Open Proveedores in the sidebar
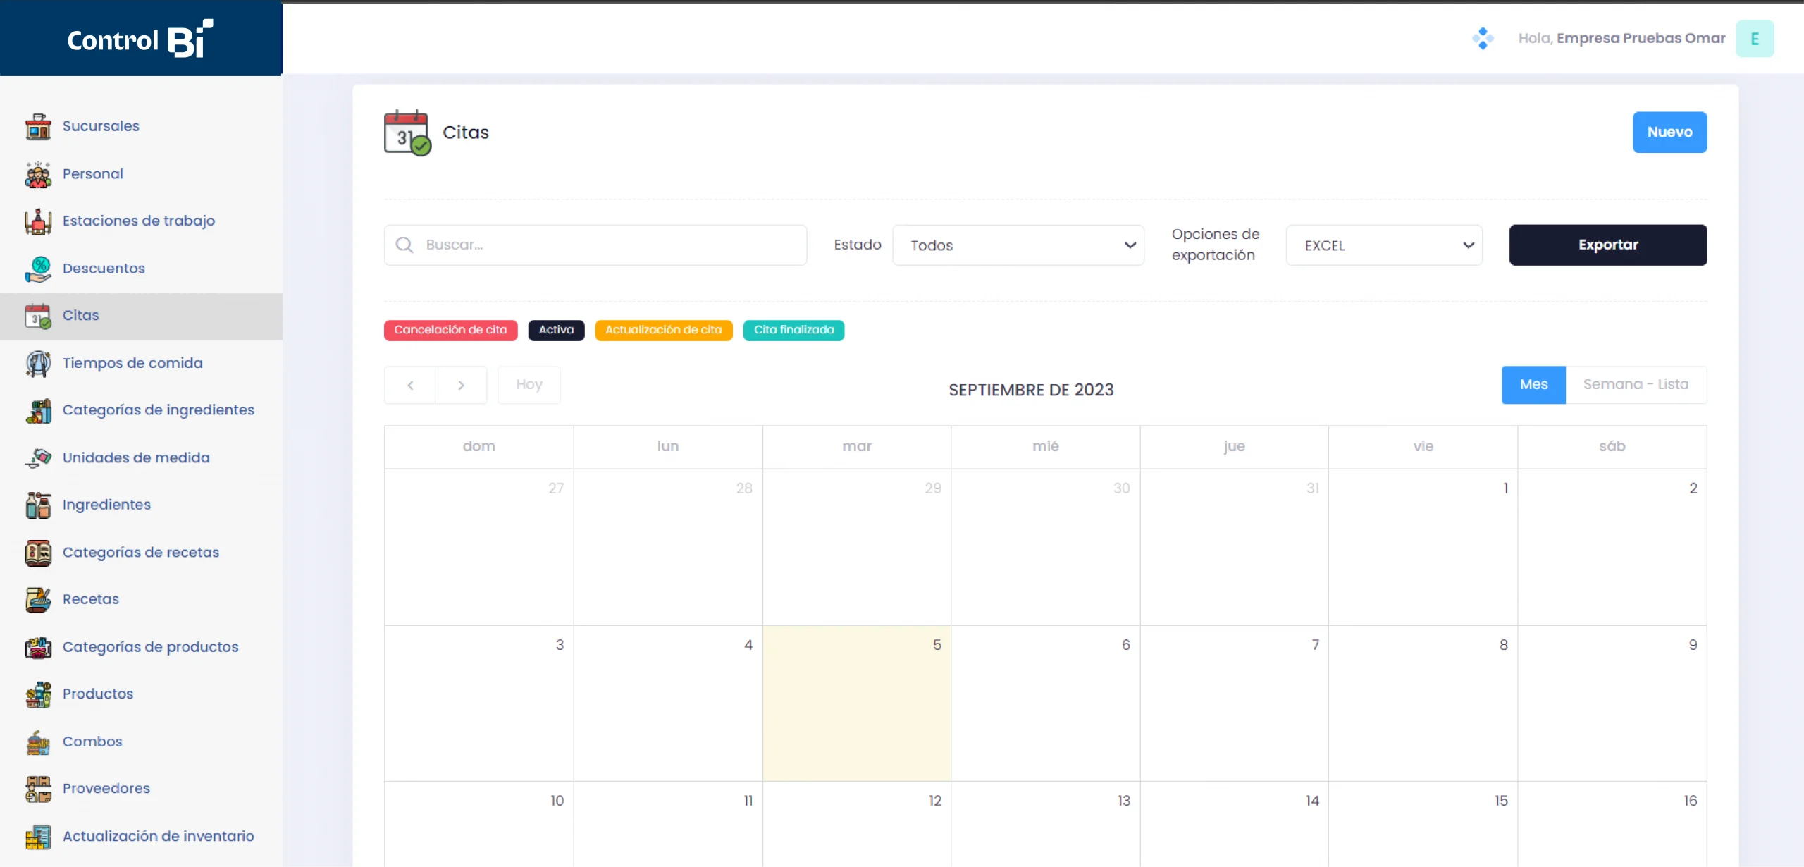 (106, 788)
